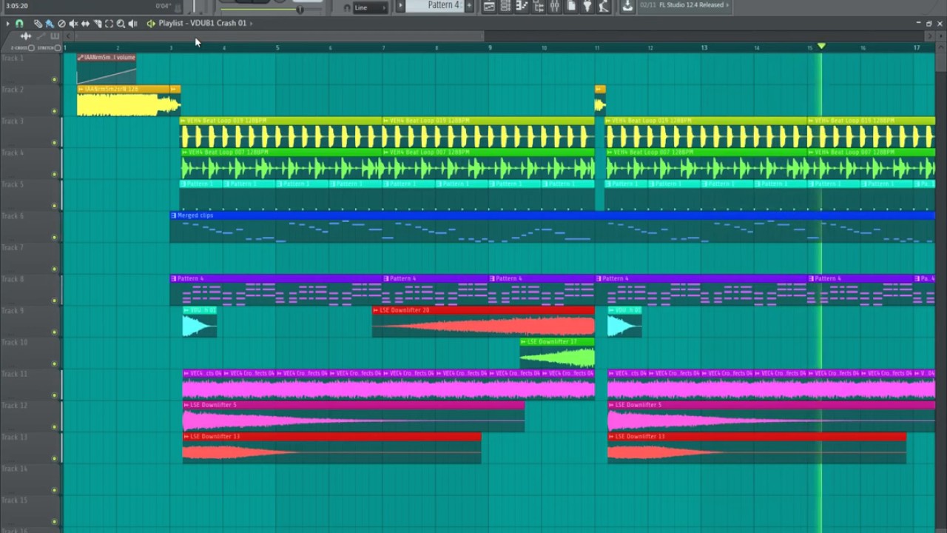Open the View Playlist toolbar icon
This screenshot has height=533, width=947.
click(x=489, y=6)
